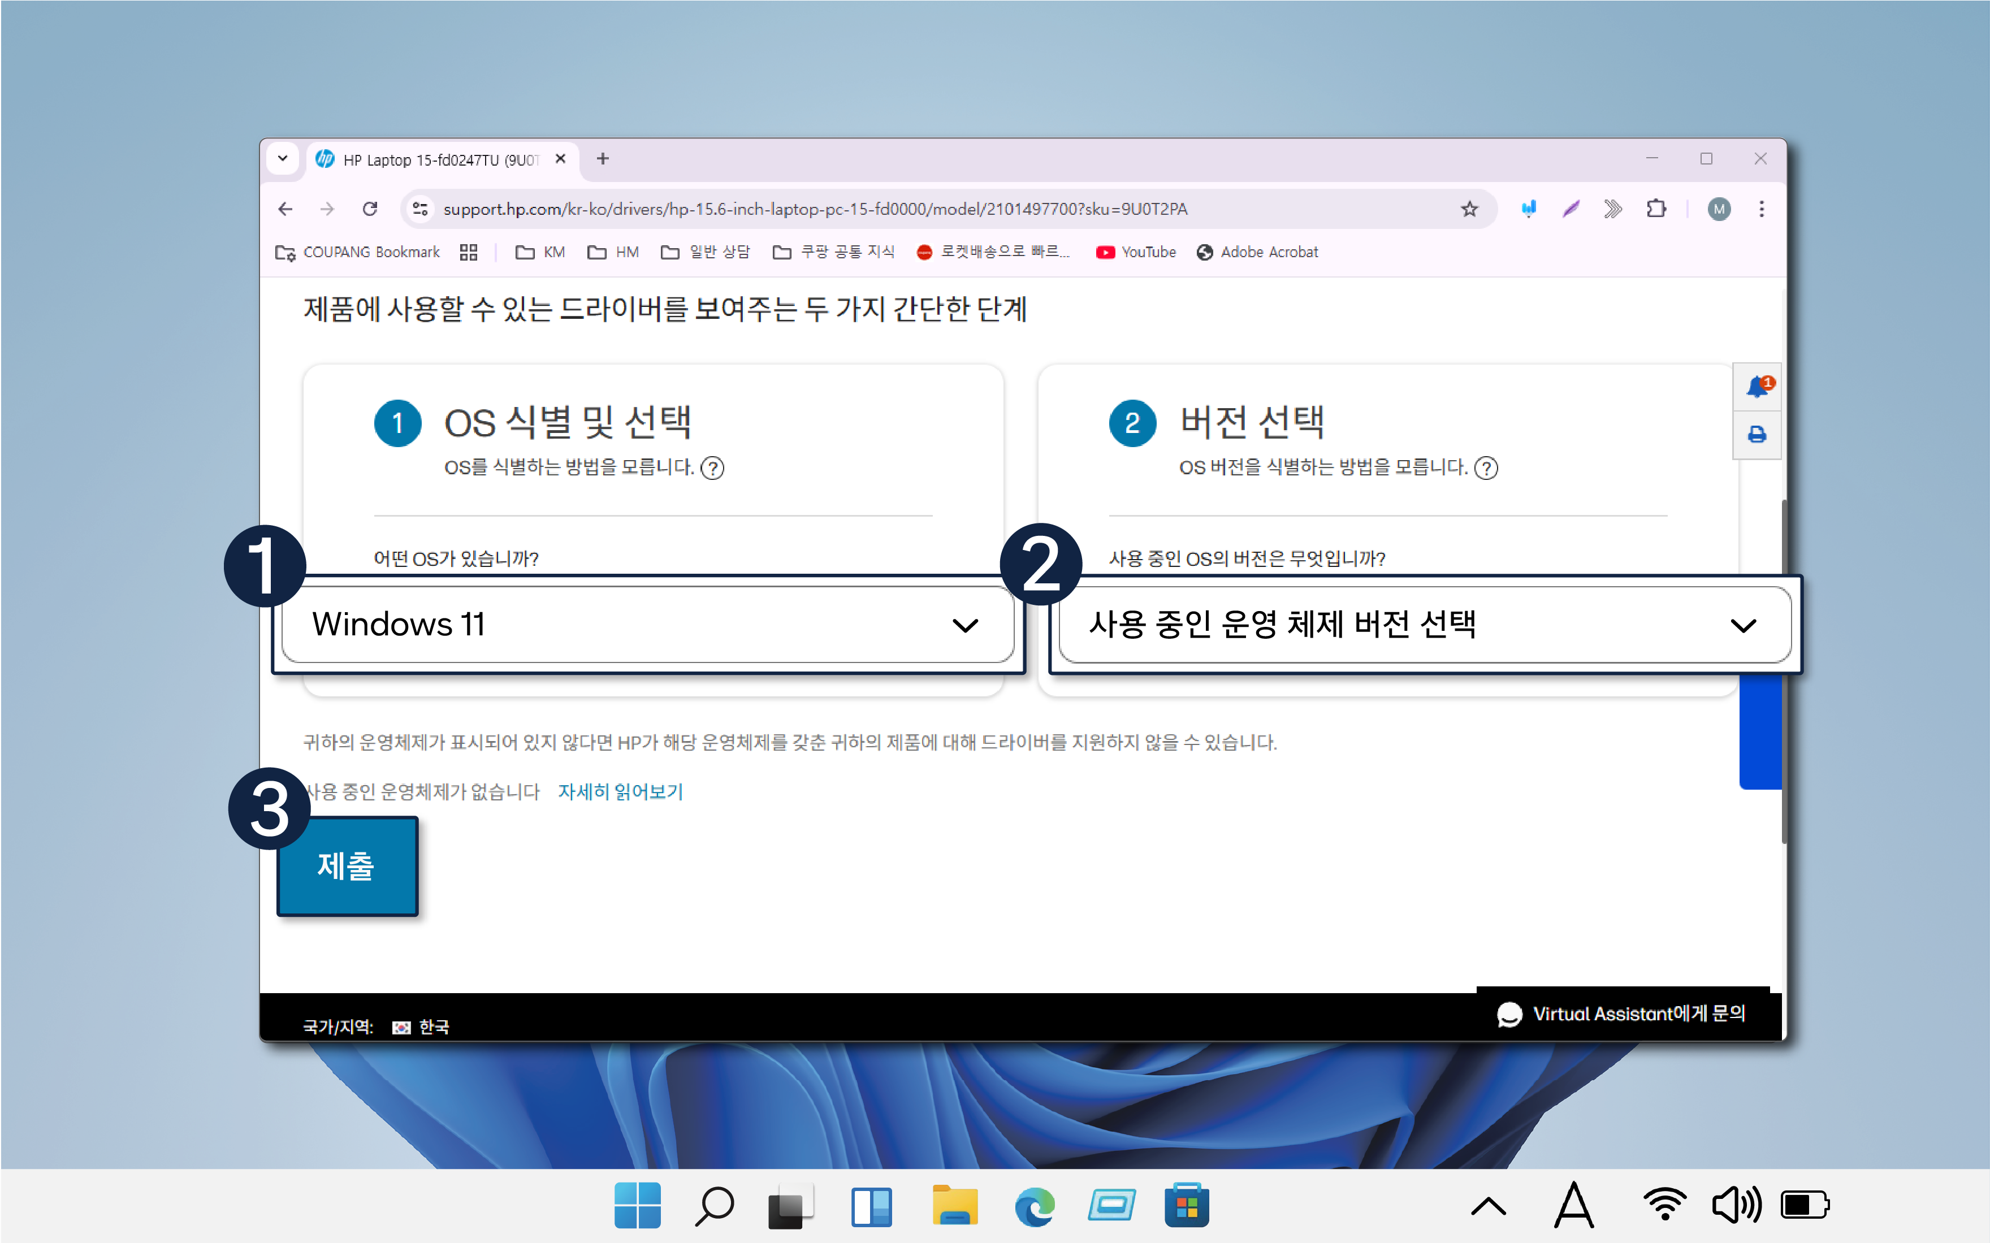Click the OS version help question mark
The image size is (1990, 1243).
pos(1486,468)
